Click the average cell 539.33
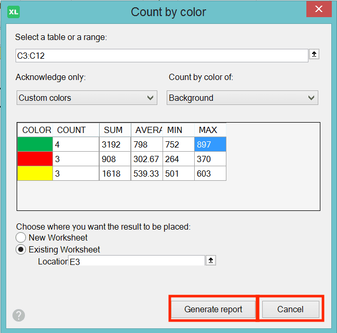This screenshot has height=333, width=337. pyautogui.click(x=147, y=174)
